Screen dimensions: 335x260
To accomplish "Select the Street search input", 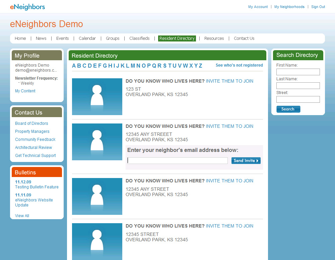I will (x=298, y=99).
